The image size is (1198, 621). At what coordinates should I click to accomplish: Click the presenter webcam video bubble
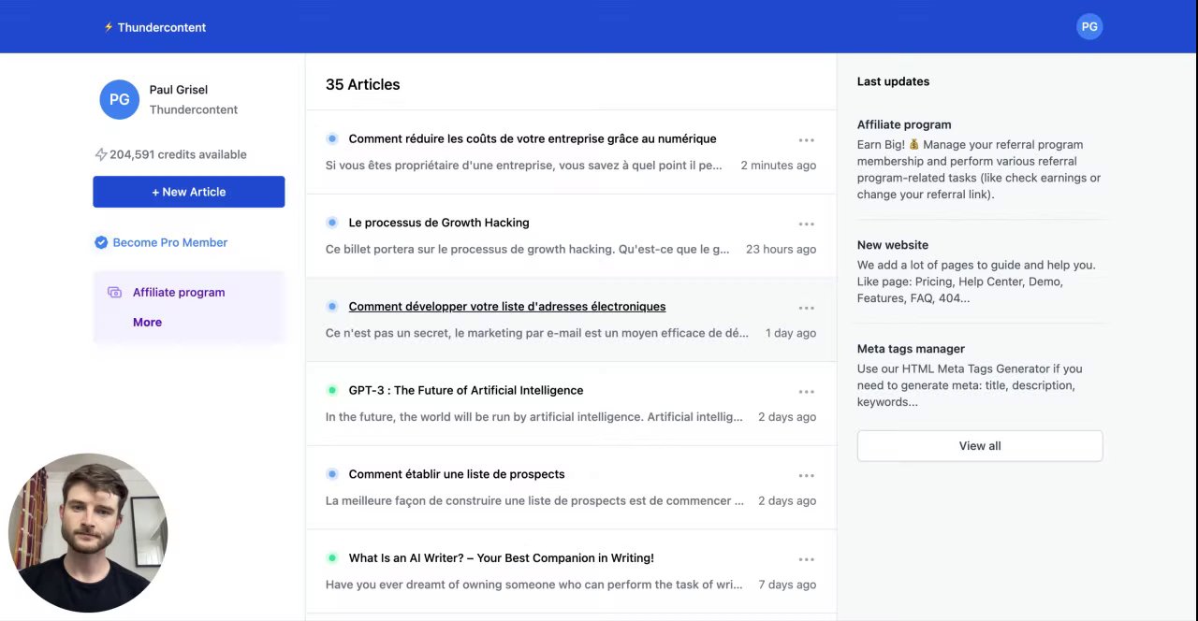[x=88, y=532]
